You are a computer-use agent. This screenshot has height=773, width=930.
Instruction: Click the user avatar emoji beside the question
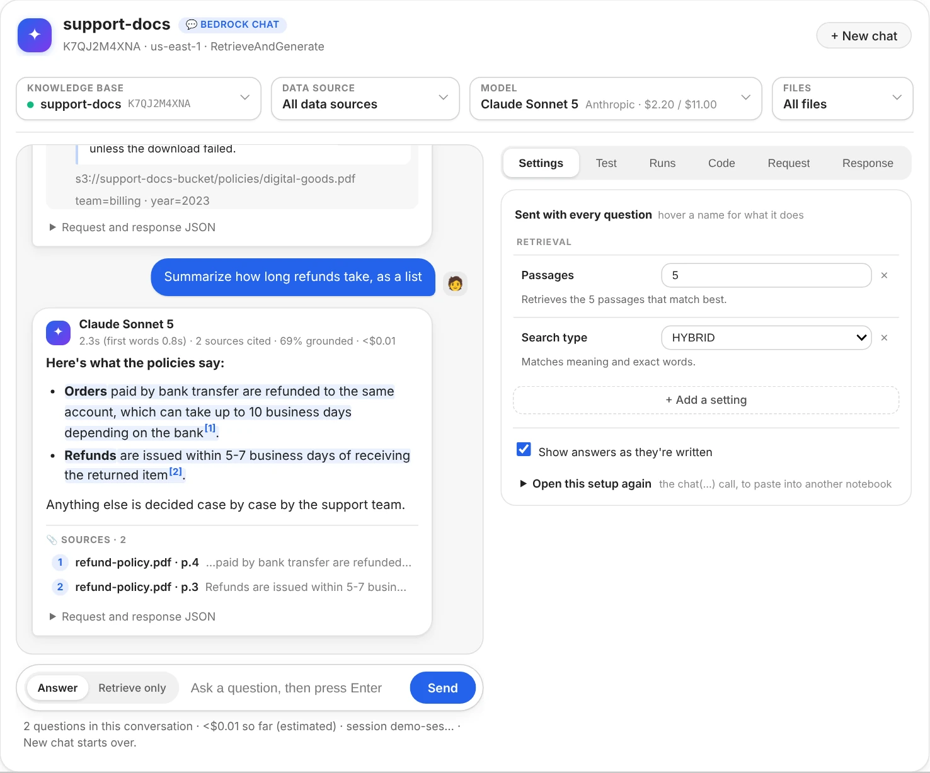pyautogui.click(x=455, y=283)
